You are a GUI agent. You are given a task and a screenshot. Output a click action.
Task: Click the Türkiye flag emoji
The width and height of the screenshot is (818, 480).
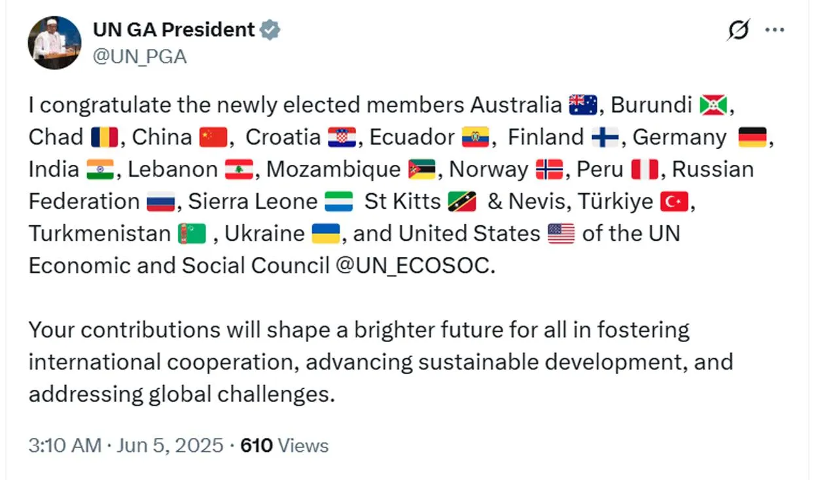[x=674, y=201]
